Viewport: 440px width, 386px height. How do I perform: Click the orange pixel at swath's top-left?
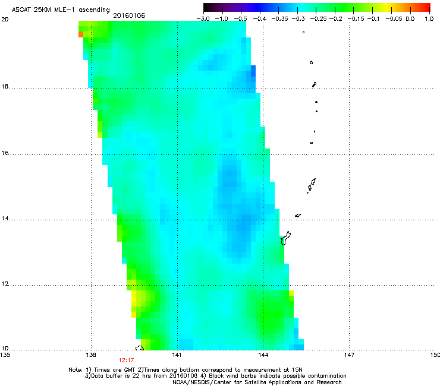pyautogui.click(x=81, y=34)
